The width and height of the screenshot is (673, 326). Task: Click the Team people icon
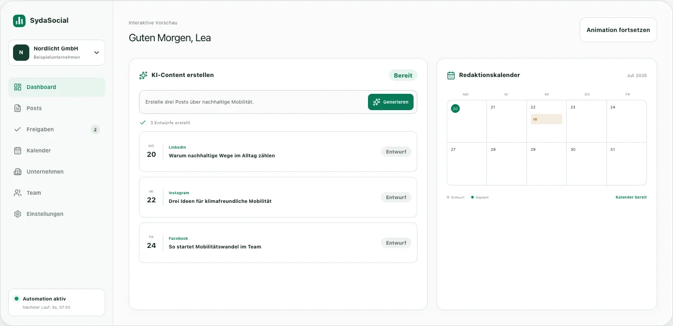[17, 193]
